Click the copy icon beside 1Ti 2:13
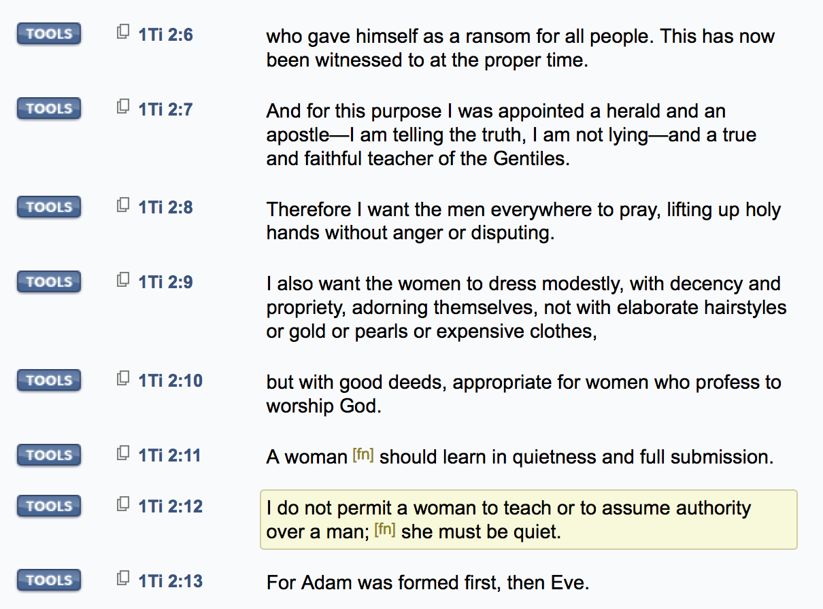 pos(123,578)
